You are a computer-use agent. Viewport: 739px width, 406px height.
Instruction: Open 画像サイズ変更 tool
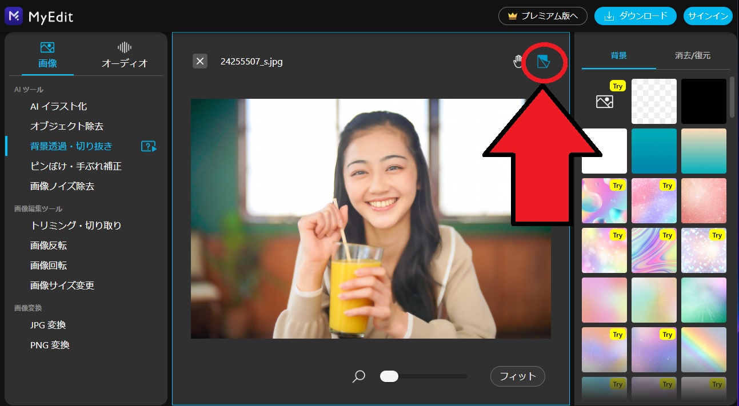pos(62,286)
